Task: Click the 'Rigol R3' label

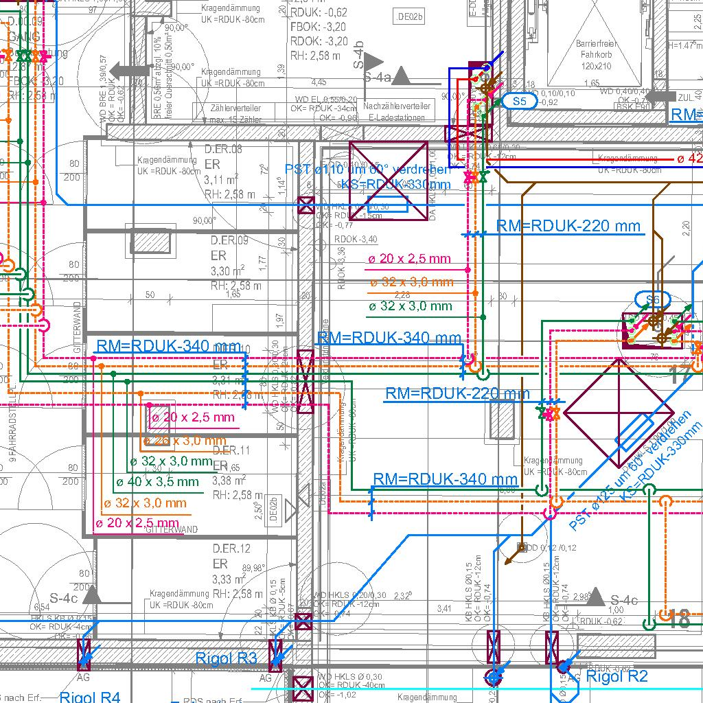Action: click(227, 658)
